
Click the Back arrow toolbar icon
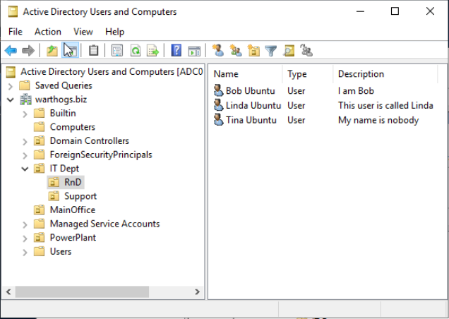point(11,51)
